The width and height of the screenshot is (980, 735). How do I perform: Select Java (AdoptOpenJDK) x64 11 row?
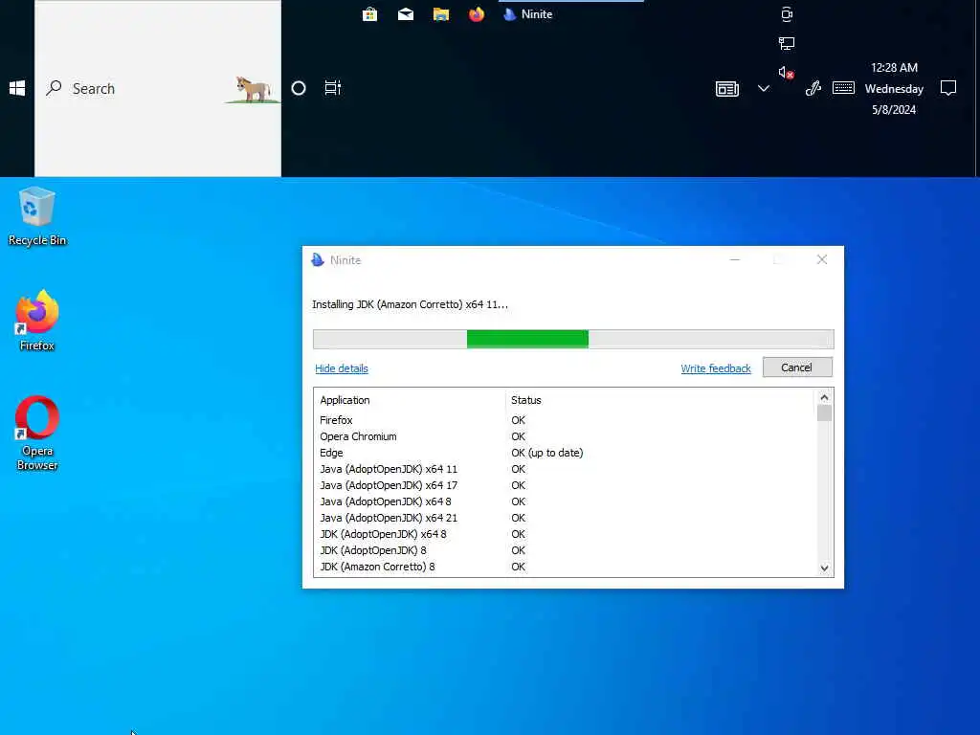coord(566,469)
